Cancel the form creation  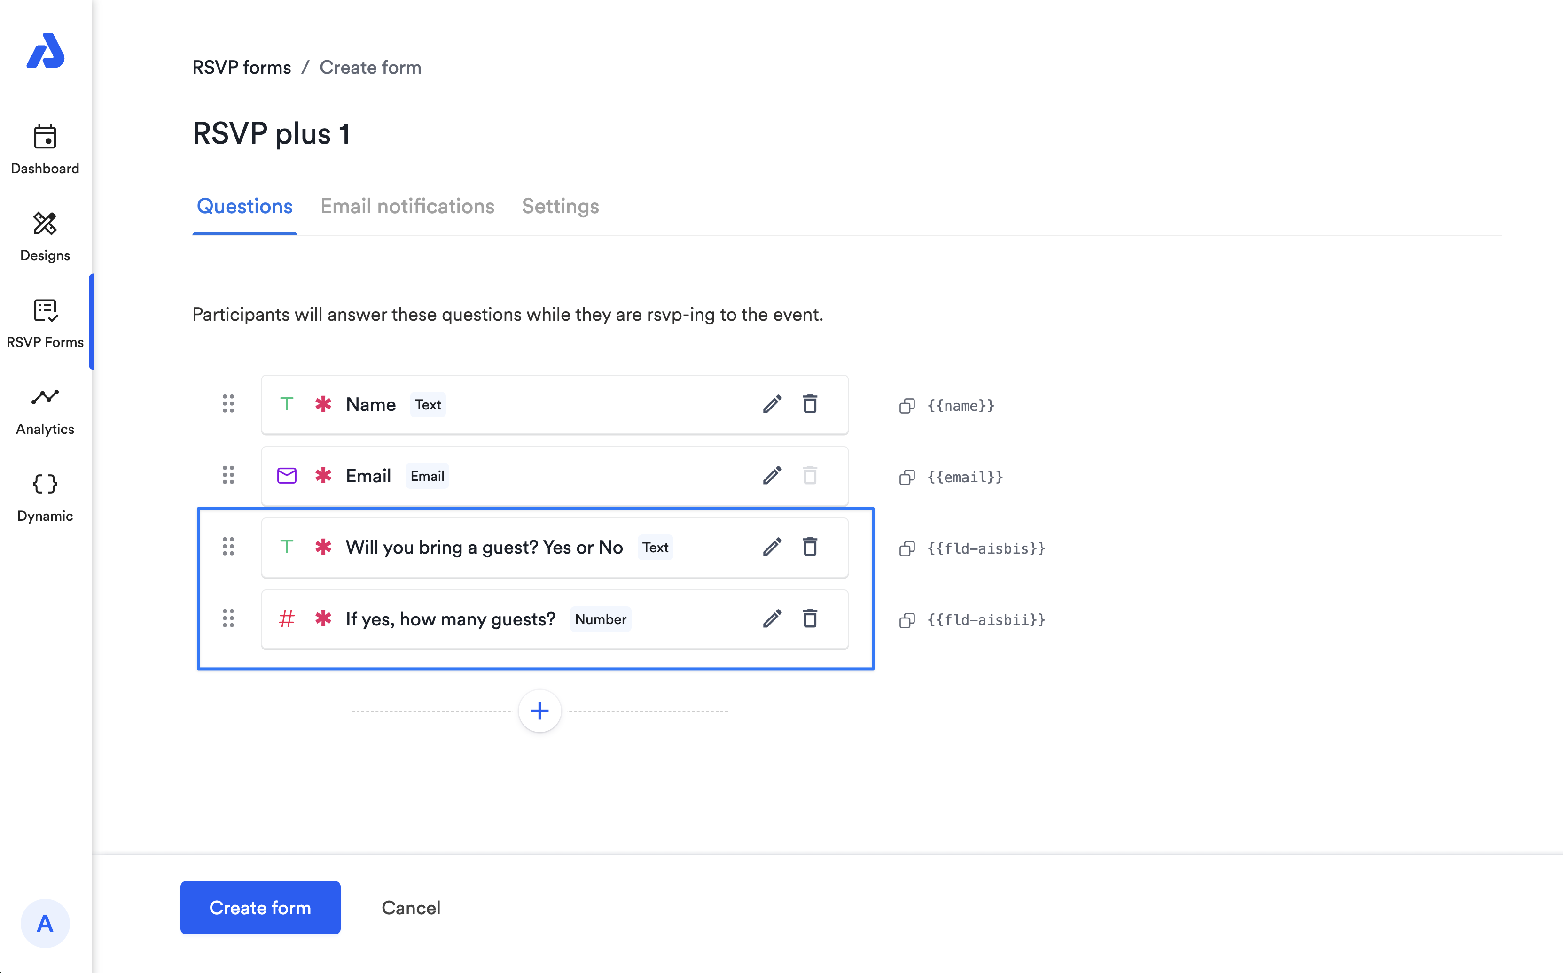[x=411, y=907]
